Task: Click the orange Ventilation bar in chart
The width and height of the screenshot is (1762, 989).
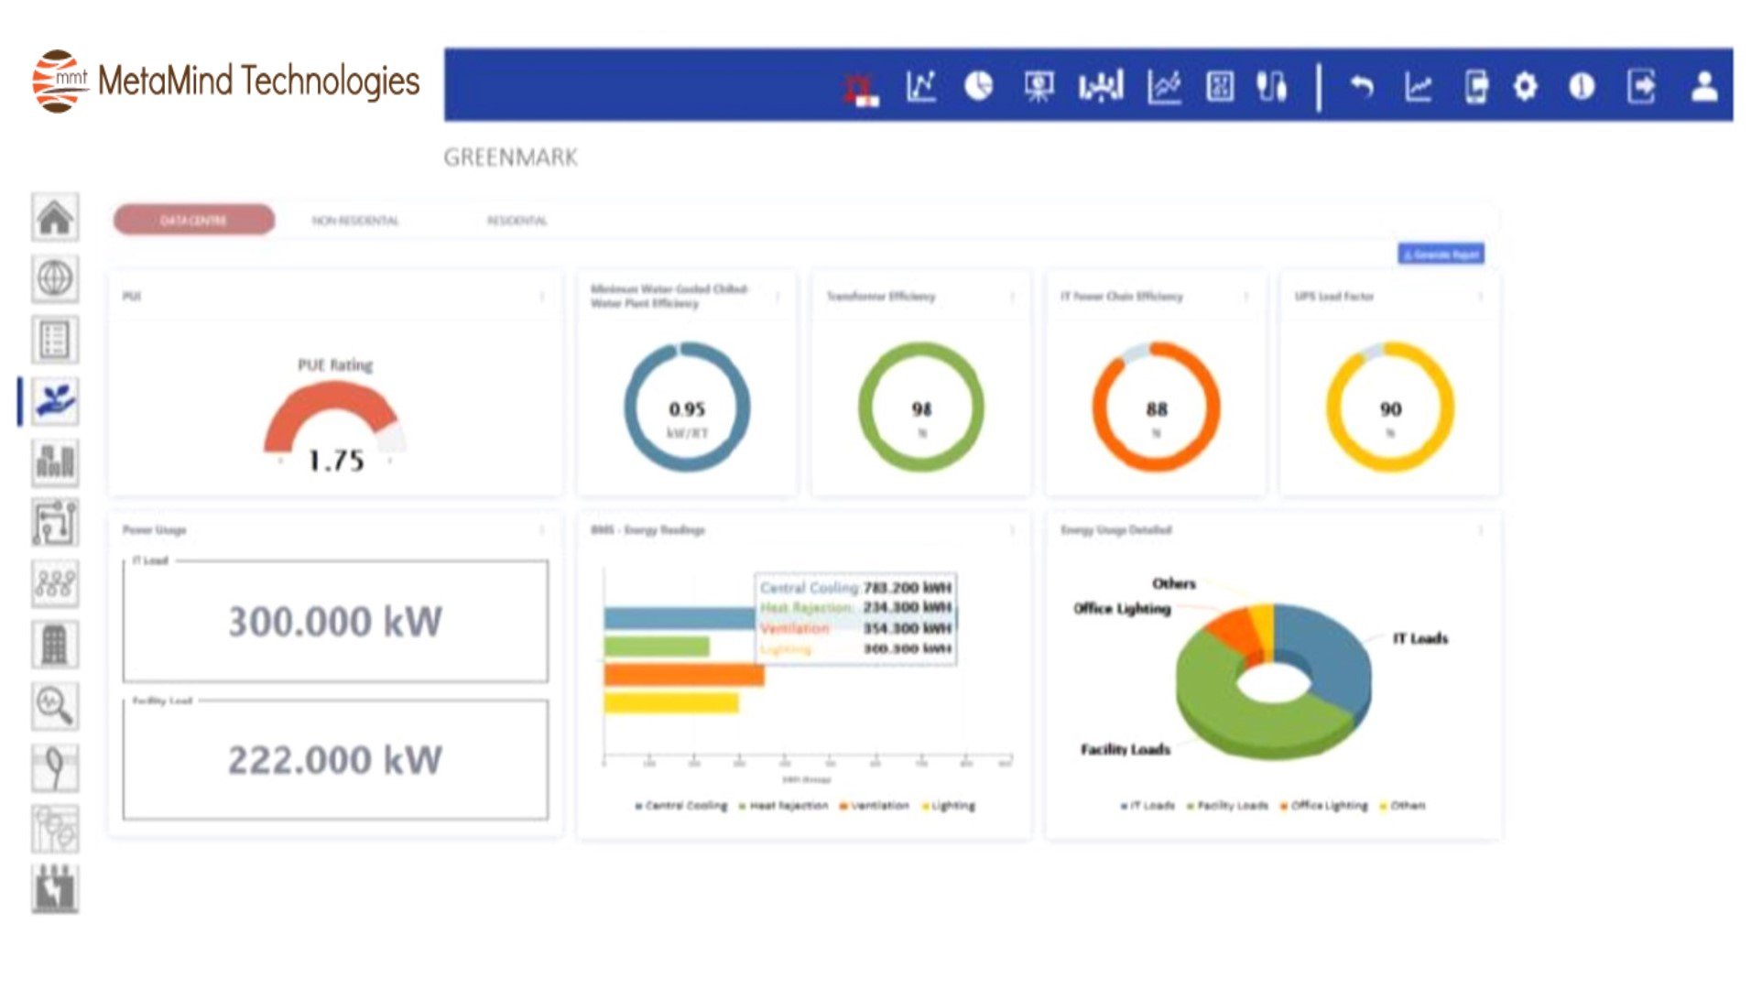Action: coord(683,676)
